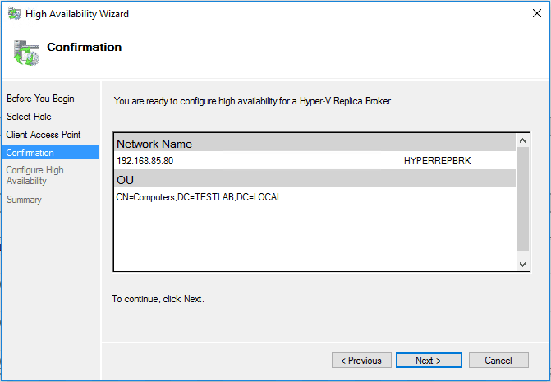Click the OU section header

click(x=126, y=179)
